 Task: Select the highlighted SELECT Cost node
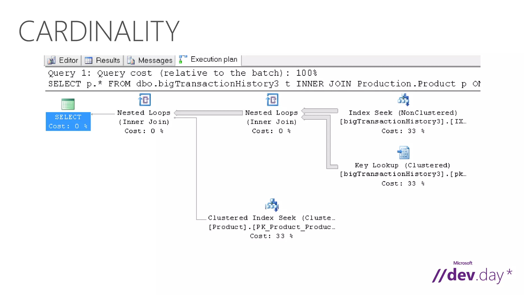pyautogui.click(x=68, y=122)
